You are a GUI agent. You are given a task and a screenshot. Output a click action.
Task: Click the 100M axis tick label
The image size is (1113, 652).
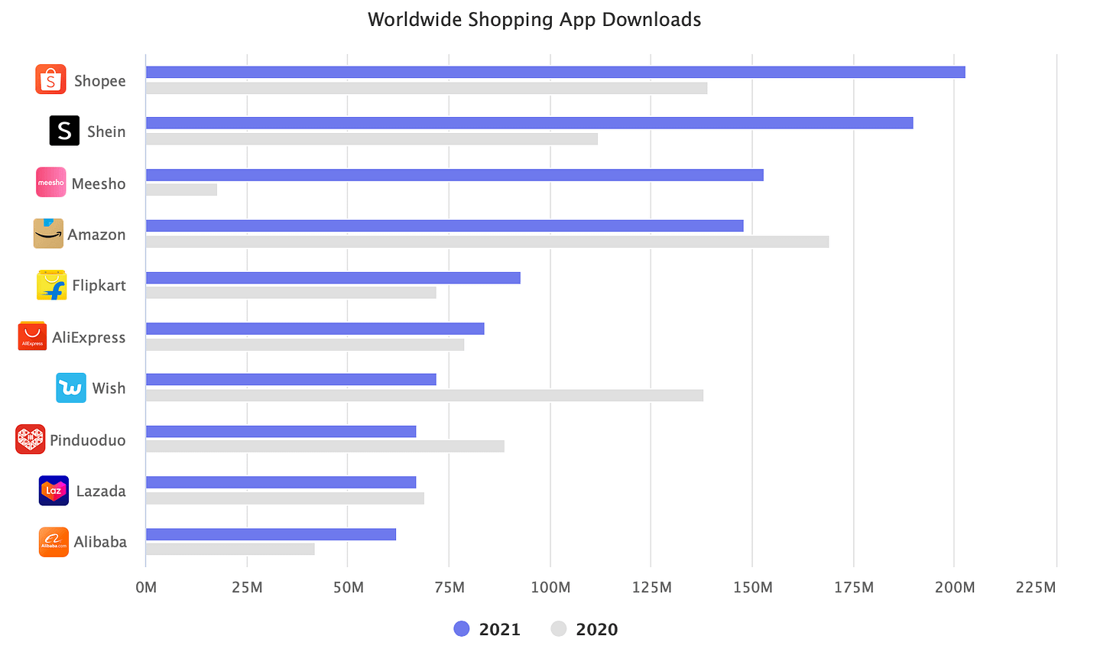(x=550, y=587)
